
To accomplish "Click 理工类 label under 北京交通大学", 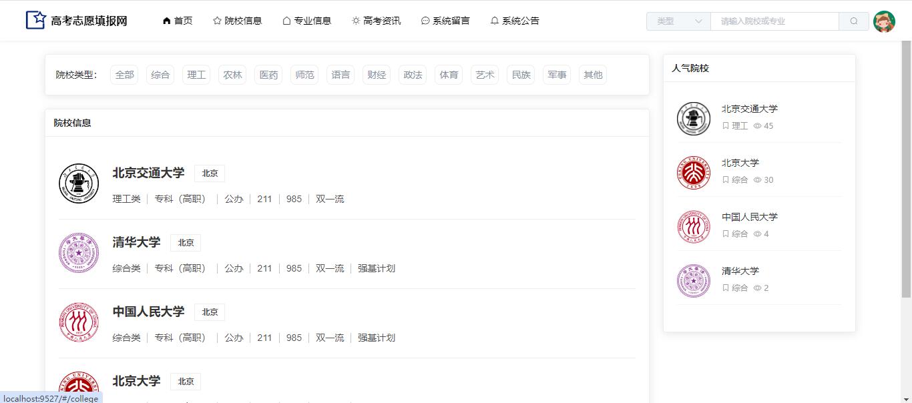I will [126, 199].
